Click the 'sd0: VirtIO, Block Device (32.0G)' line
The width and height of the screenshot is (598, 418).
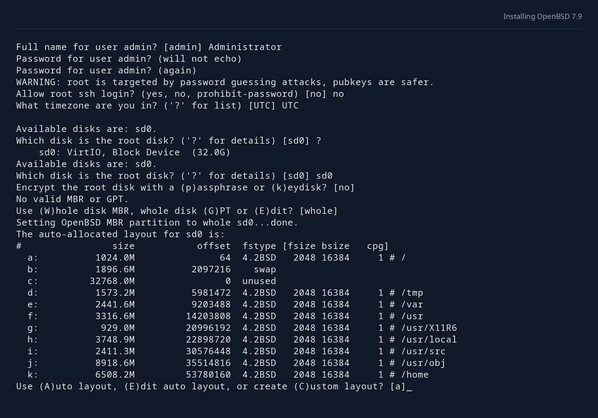[x=135, y=152]
